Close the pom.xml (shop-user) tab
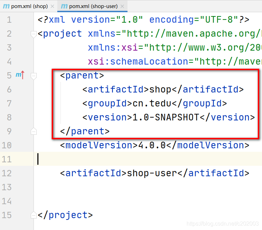The image size is (262, 230). coord(122,6)
